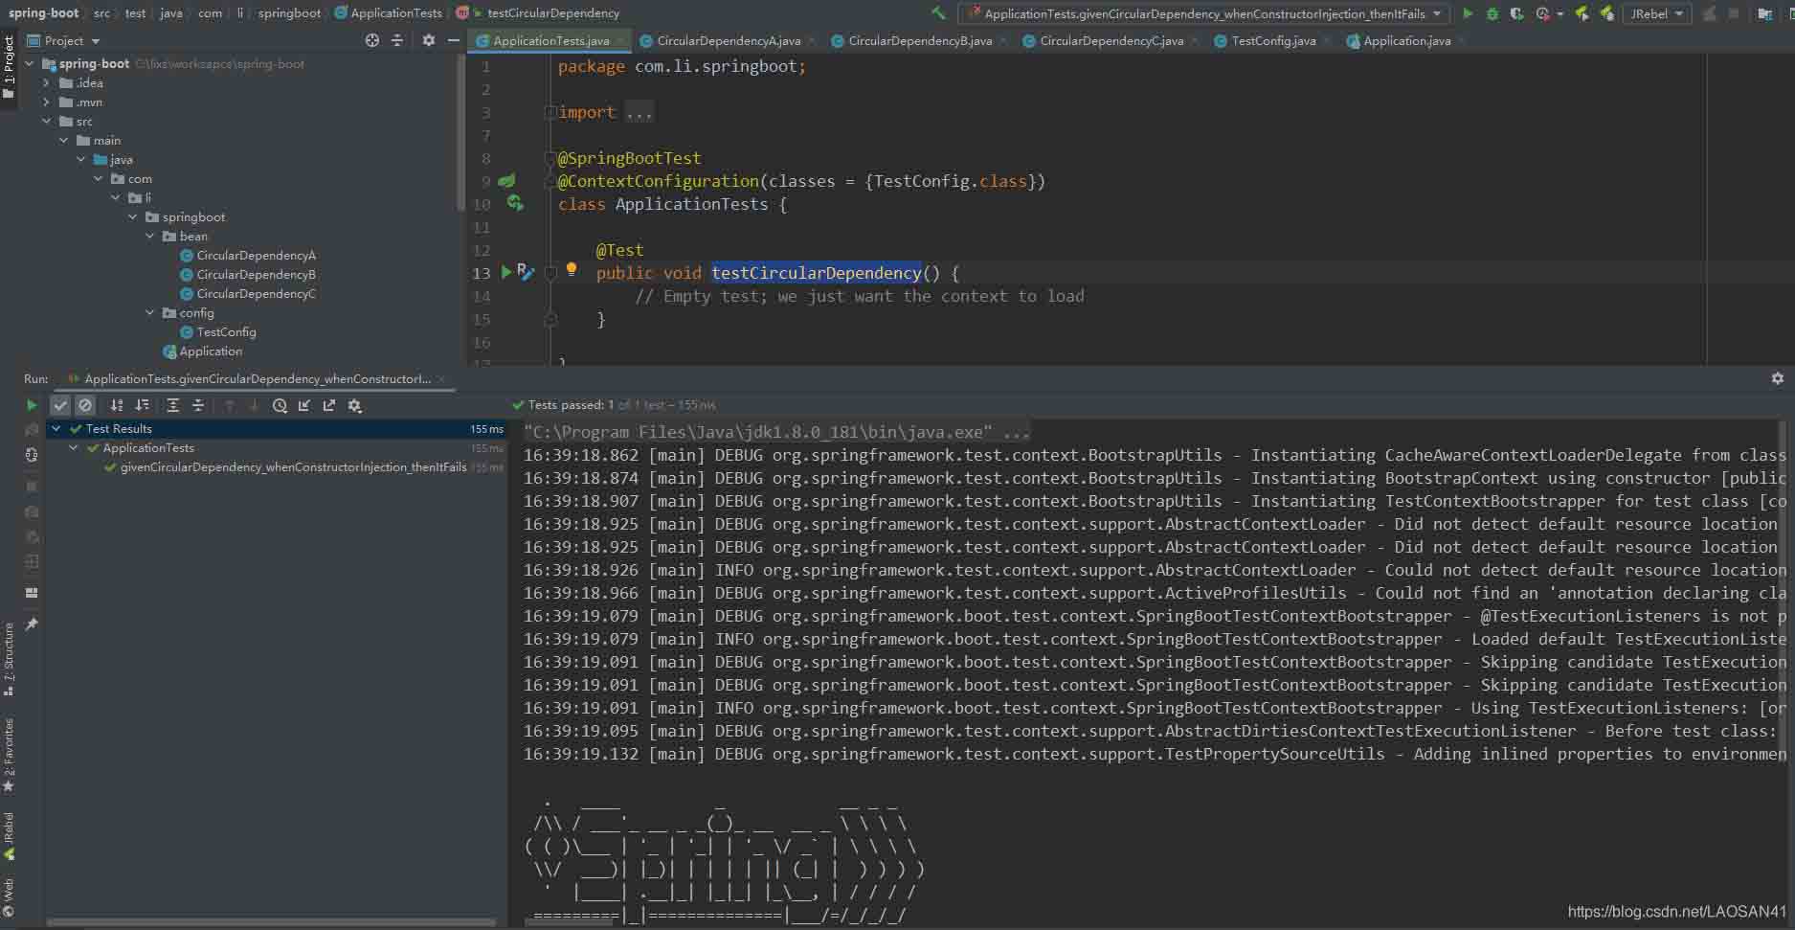Click the lightbulb intention icon on line 13
1795x930 pixels.
tap(572, 270)
